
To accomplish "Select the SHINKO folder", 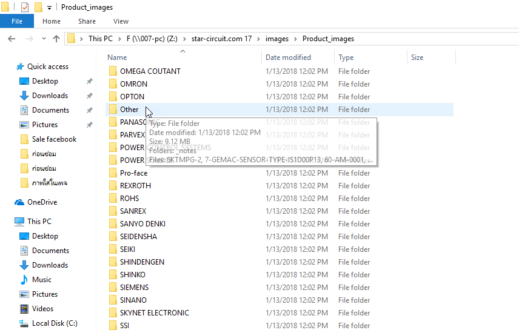I will [132, 274].
